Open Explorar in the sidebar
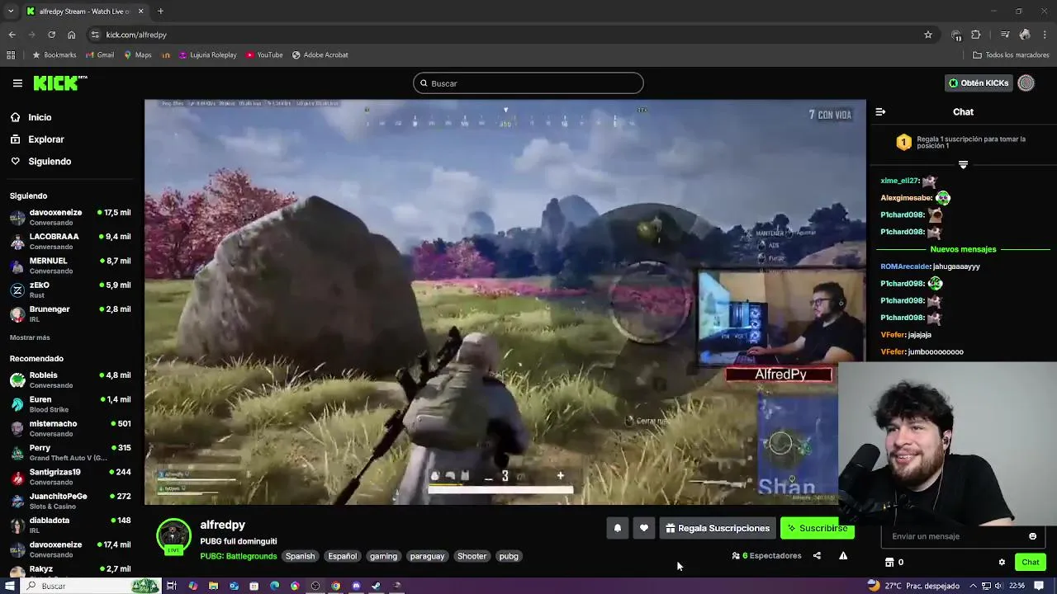Image resolution: width=1057 pixels, height=594 pixels. [37, 139]
